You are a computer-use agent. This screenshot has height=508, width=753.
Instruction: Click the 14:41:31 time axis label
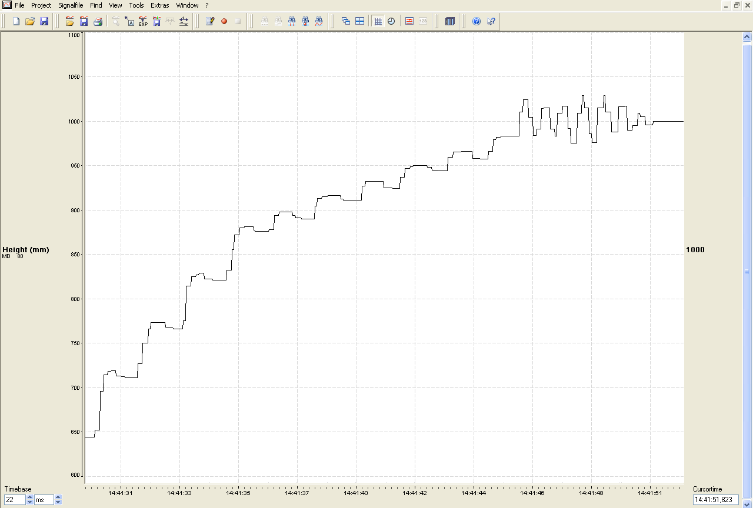click(121, 493)
